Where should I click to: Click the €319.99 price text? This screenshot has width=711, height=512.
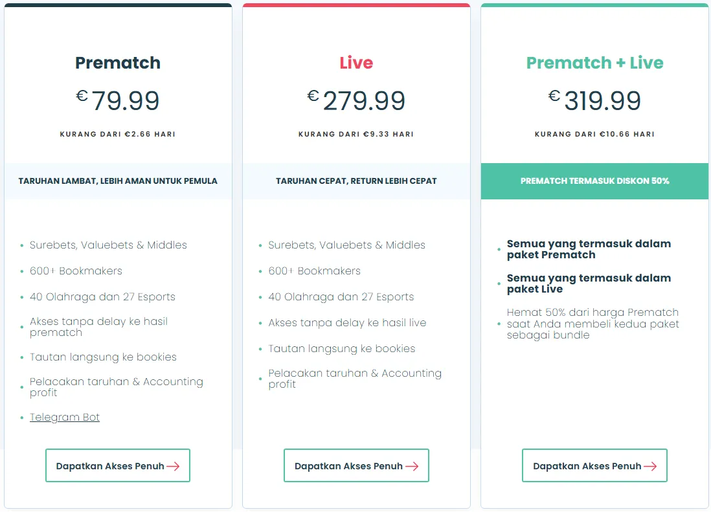pos(594,100)
